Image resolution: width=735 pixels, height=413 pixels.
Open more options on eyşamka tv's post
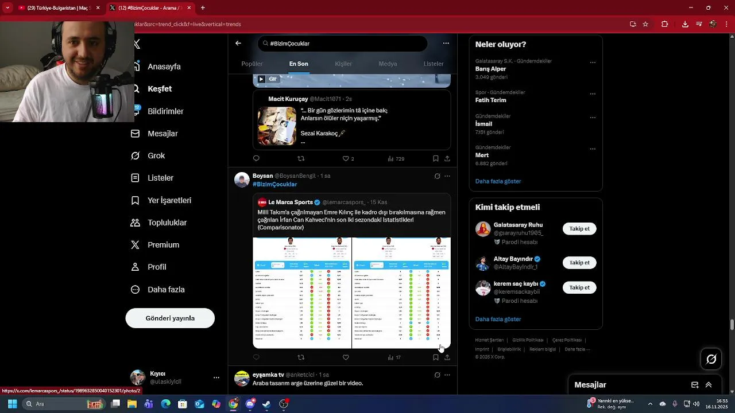tap(447, 375)
